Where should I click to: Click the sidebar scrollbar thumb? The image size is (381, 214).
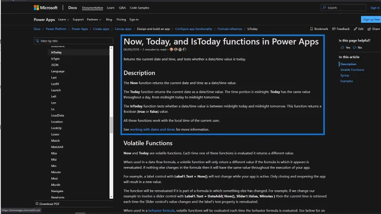coord(111,125)
